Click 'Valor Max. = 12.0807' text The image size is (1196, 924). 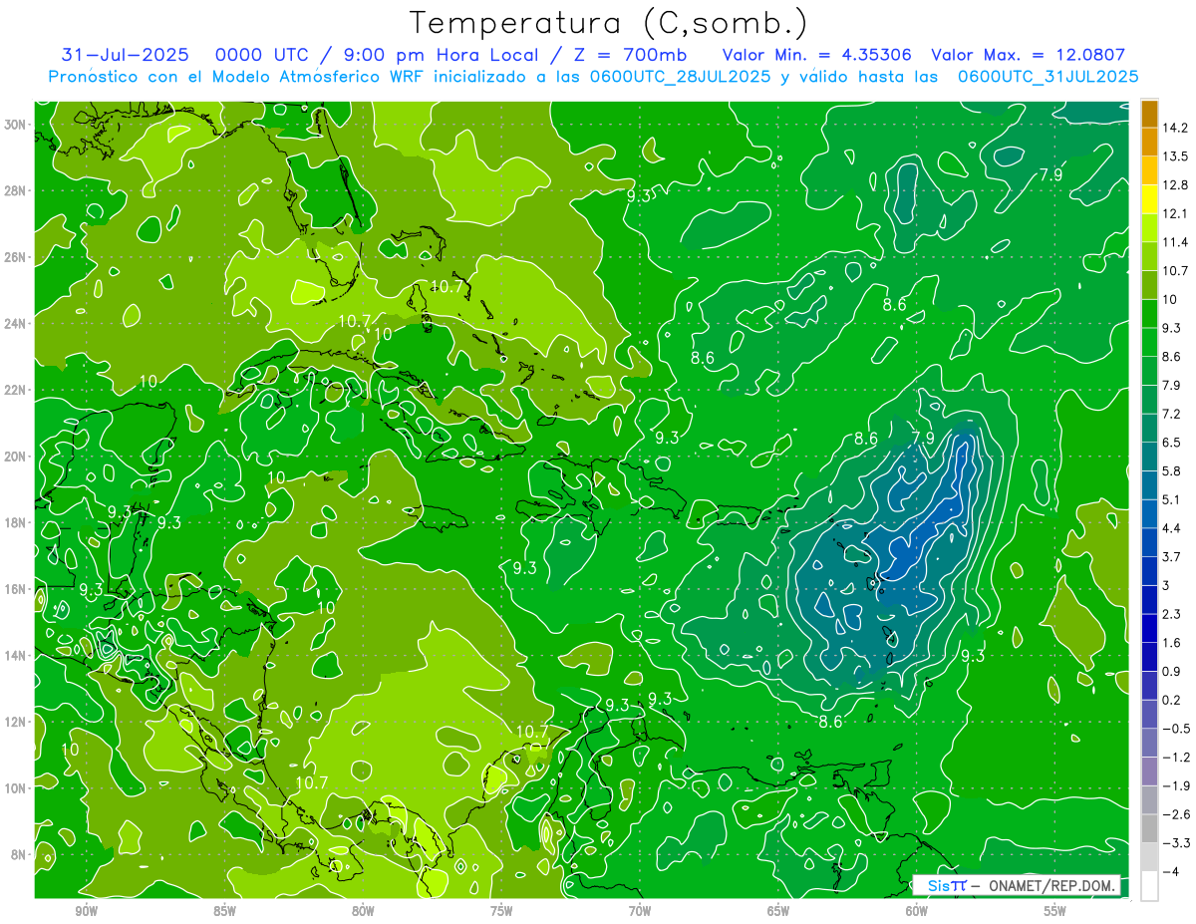1029,55
